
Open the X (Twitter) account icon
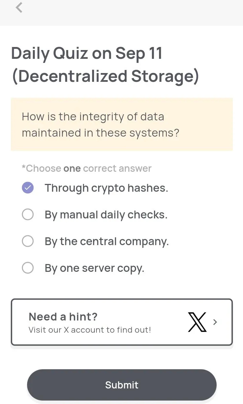(x=197, y=322)
